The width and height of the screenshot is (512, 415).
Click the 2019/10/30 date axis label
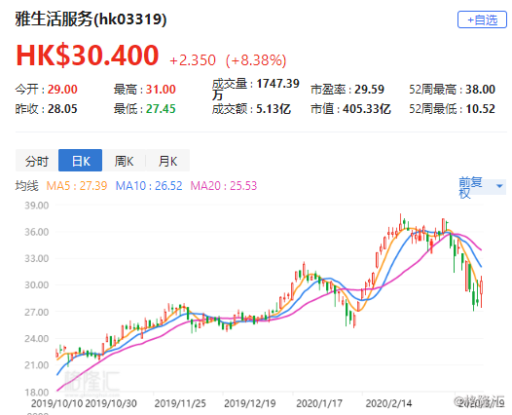[x=111, y=403]
